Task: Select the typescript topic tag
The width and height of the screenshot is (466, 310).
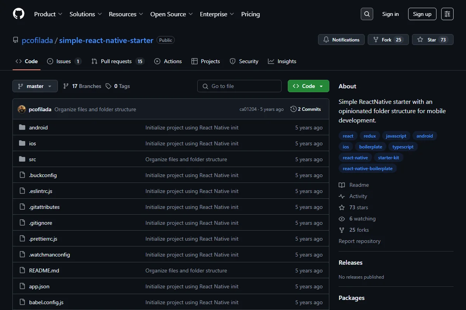Action: 403,147
